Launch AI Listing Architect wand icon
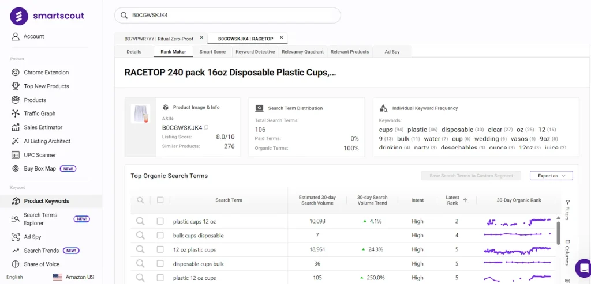Viewport: 591px width, 284px height. pos(16,141)
